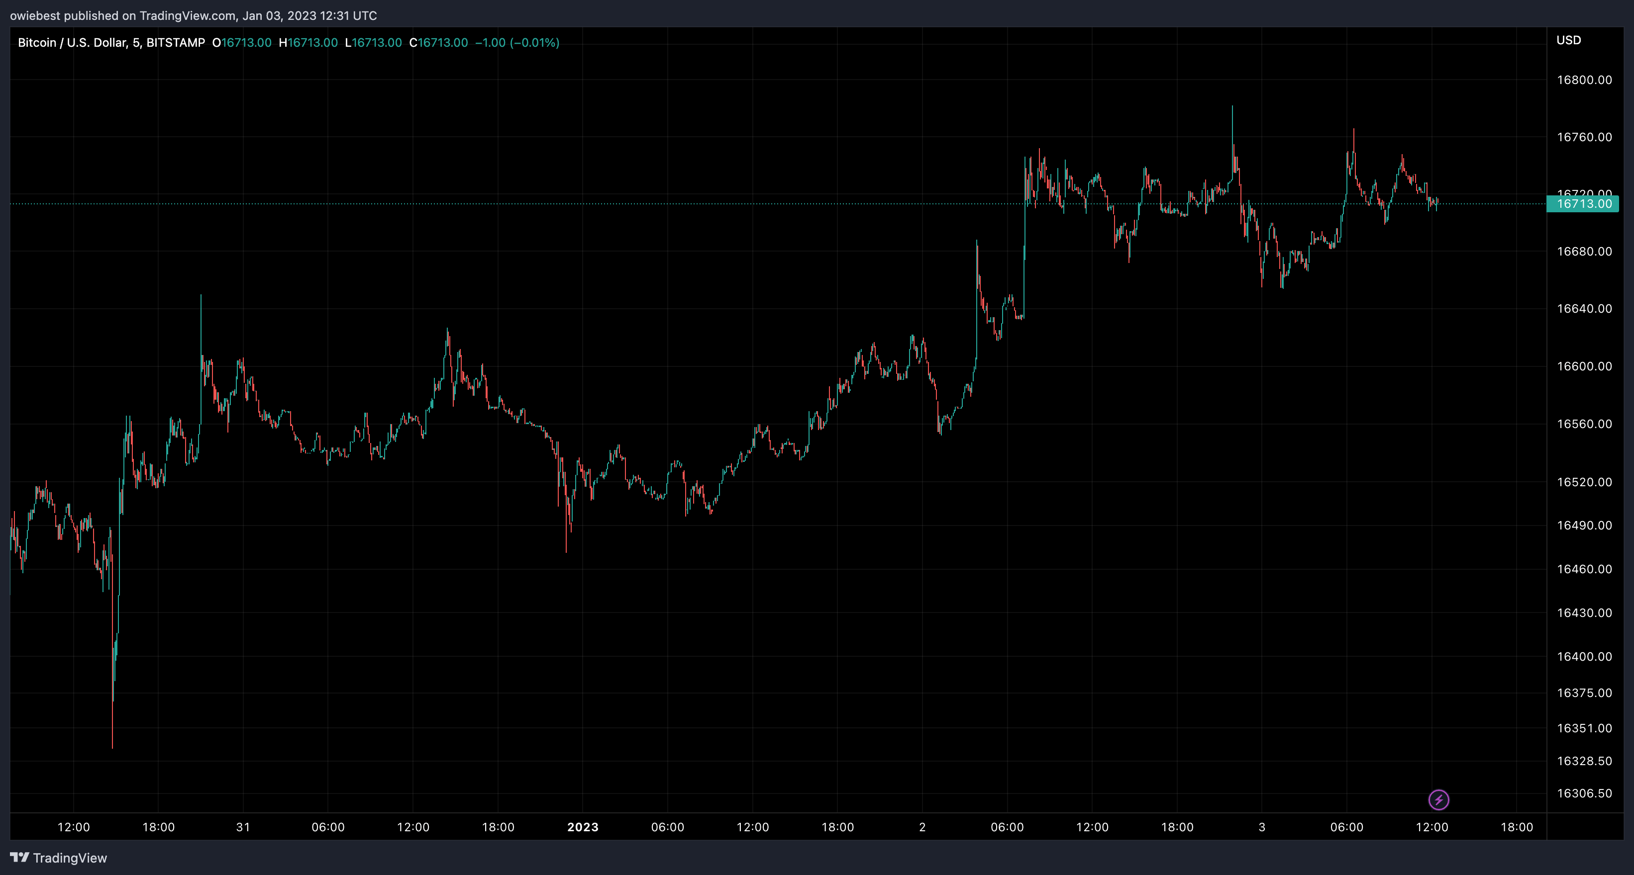Click the −1.00 (−0.01%) change value
This screenshot has height=875, width=1634.
[x=517, y=42]
